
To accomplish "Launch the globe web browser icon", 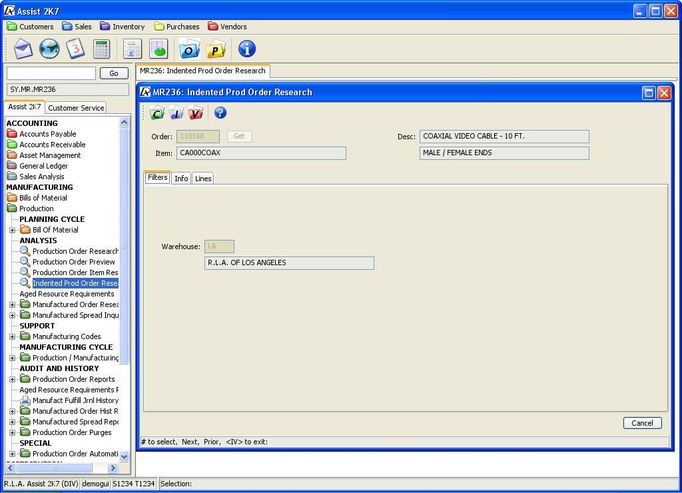I will pos(49,49).
